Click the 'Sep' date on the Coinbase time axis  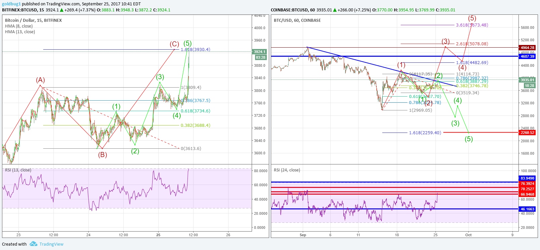(303, 235)
